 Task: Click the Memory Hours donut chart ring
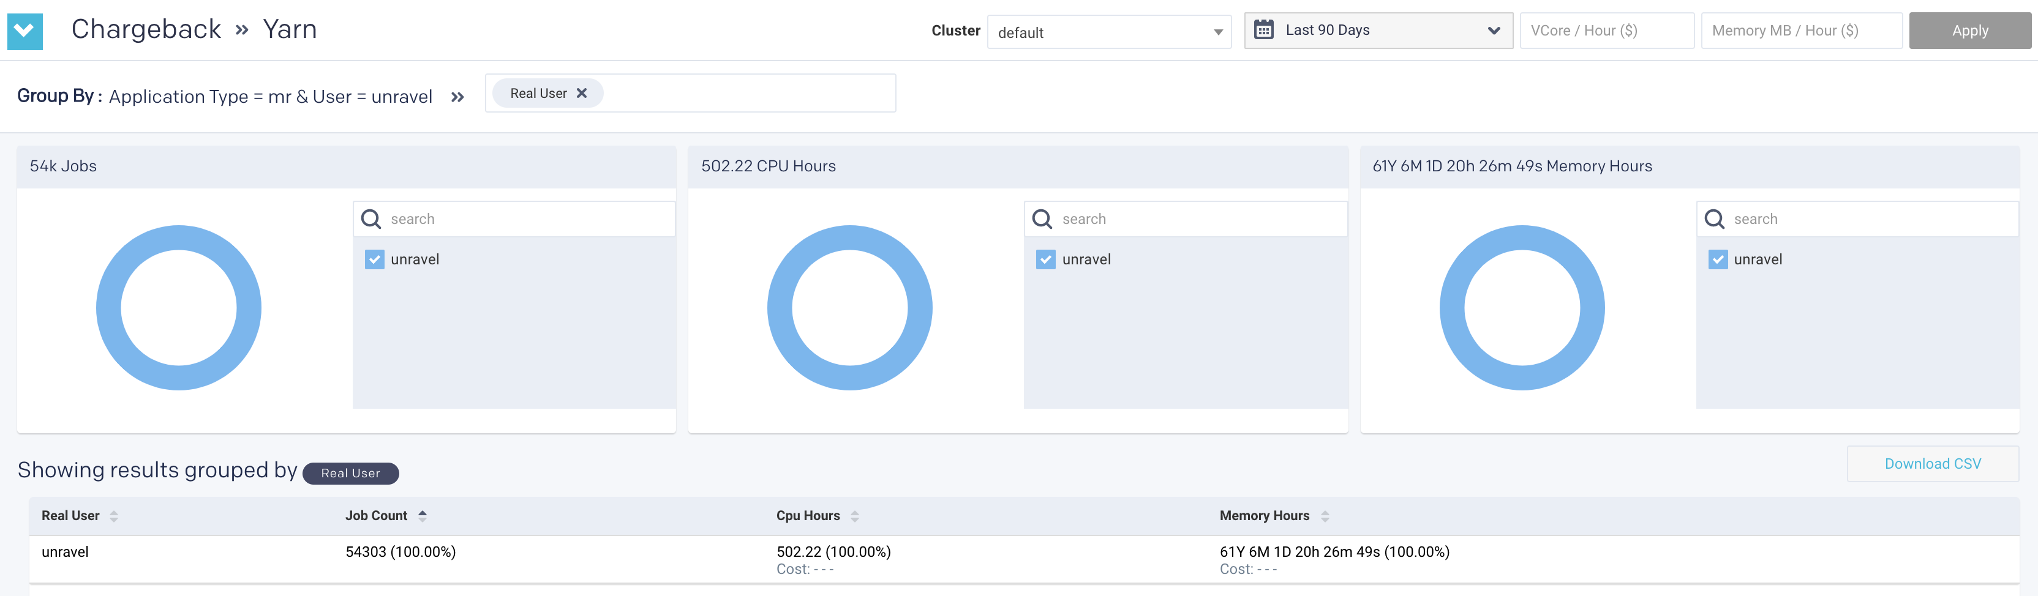pos(1452,308)
